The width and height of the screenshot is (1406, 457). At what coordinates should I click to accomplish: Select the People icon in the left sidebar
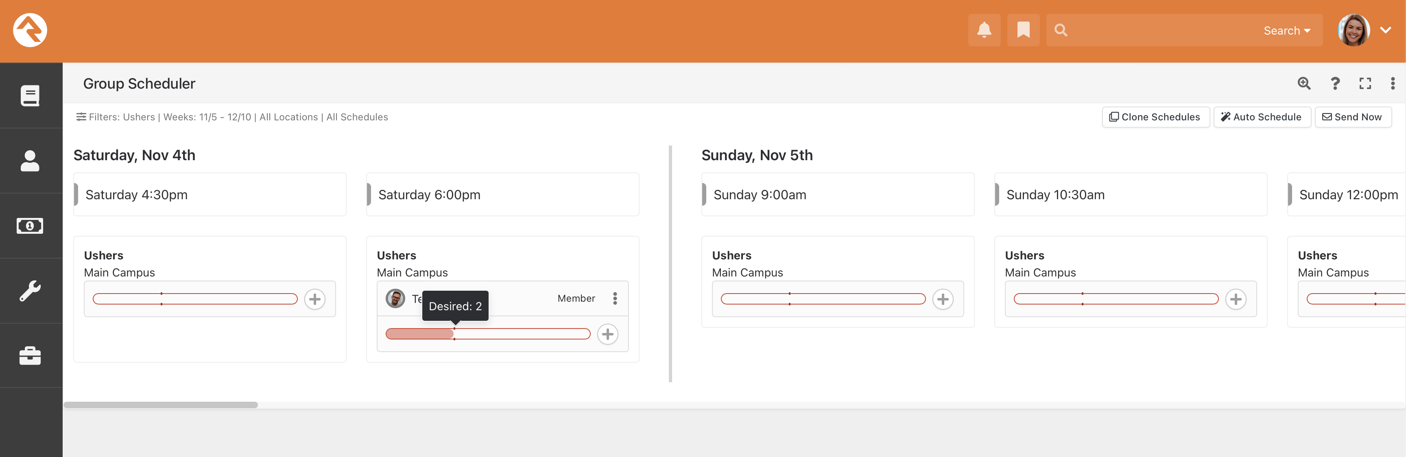coord(30,160)
